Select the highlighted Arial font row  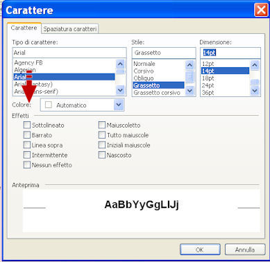tap(65, 77)
